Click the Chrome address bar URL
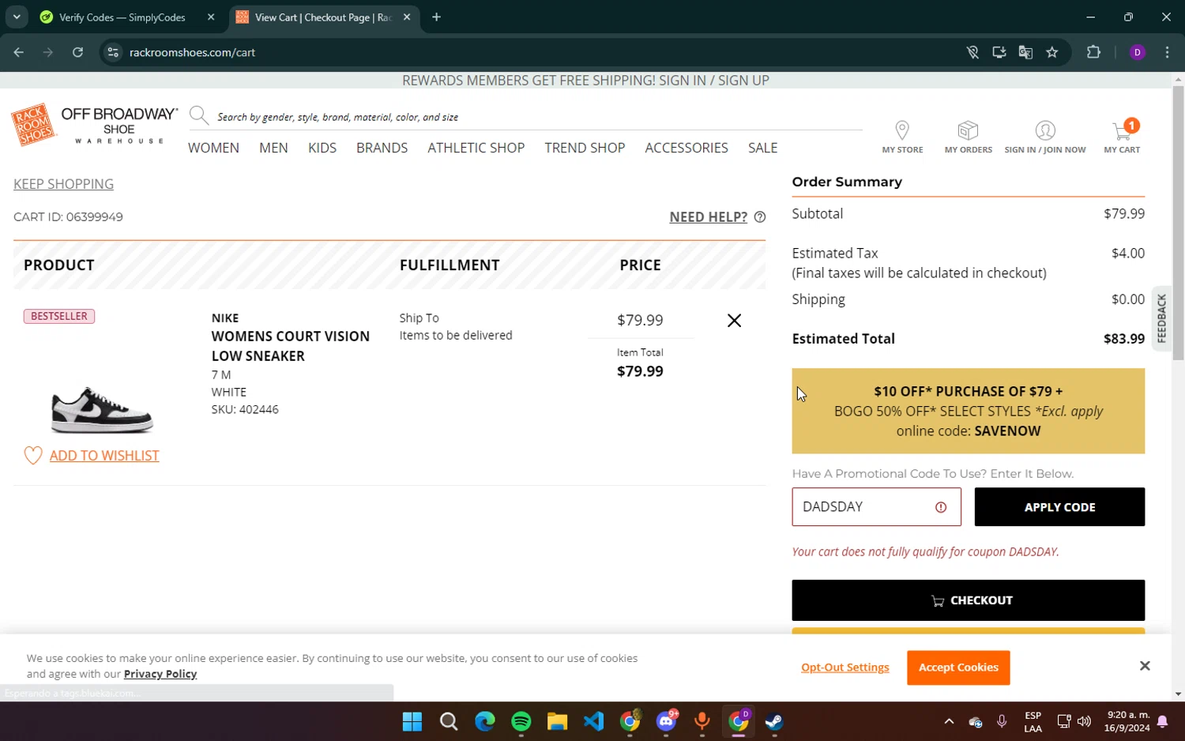This screenshot has height=741, width=1185. coord(192,52)
